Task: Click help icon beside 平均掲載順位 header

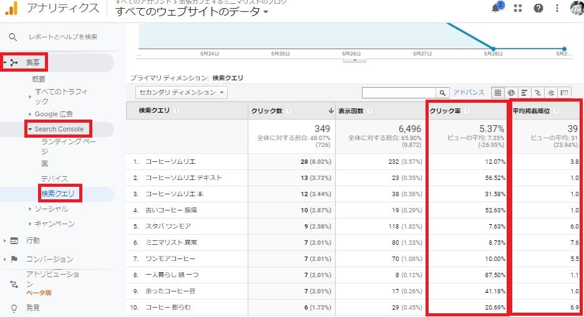Action: 556,111
